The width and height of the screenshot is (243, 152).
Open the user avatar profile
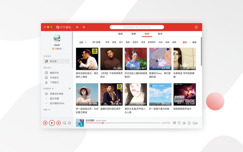pyautogui.click(x=57, y=38)
